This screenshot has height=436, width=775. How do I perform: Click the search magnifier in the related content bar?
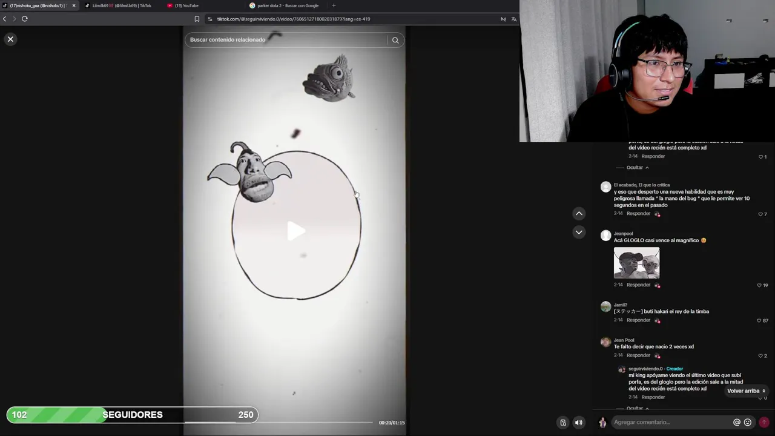(395, 40)
